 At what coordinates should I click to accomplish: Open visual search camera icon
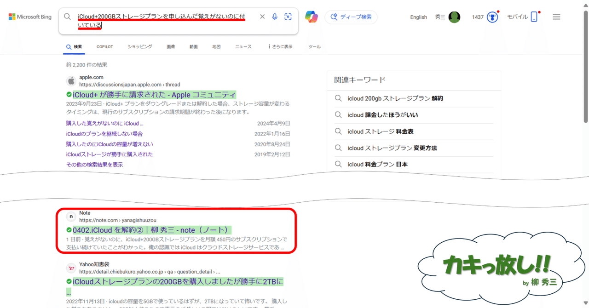288,17
